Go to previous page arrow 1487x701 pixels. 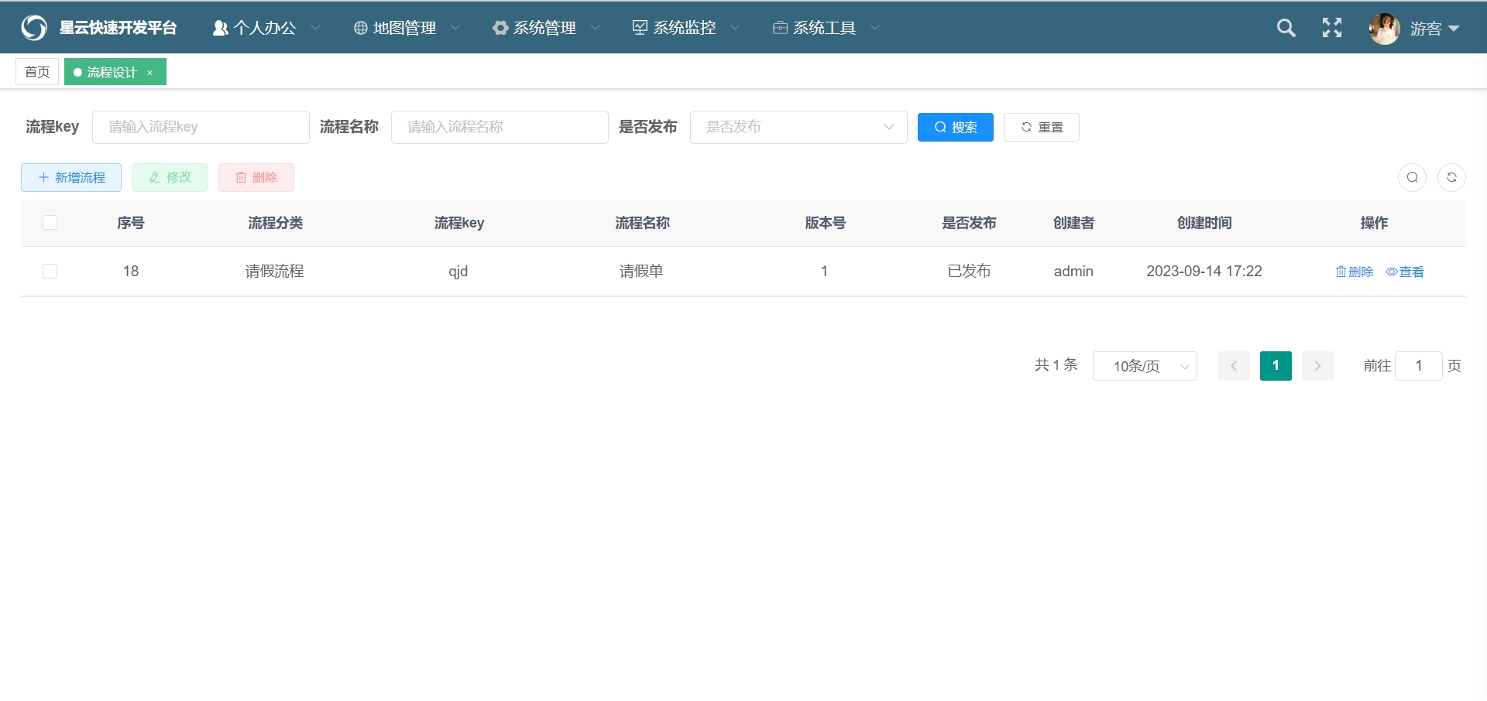(x=1234, y=366)
